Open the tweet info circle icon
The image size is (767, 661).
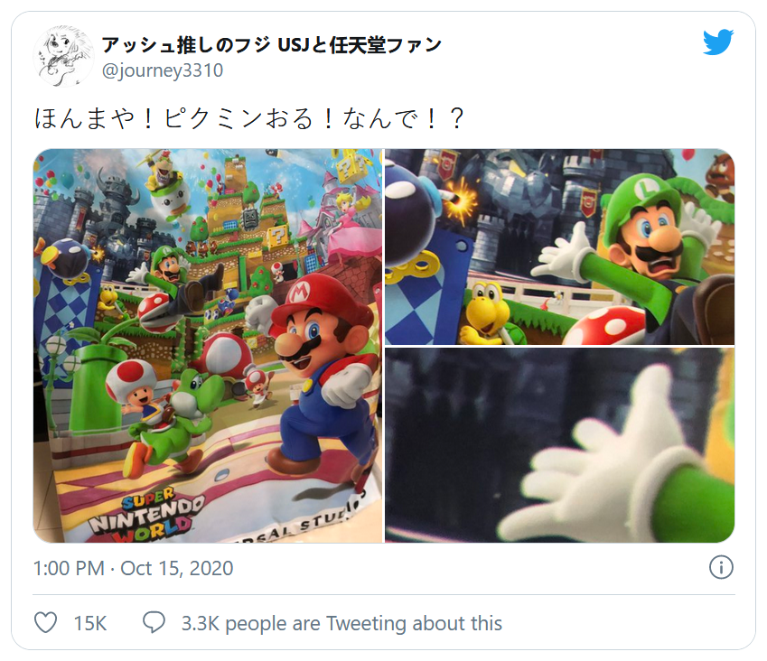[x=721, y=568]
